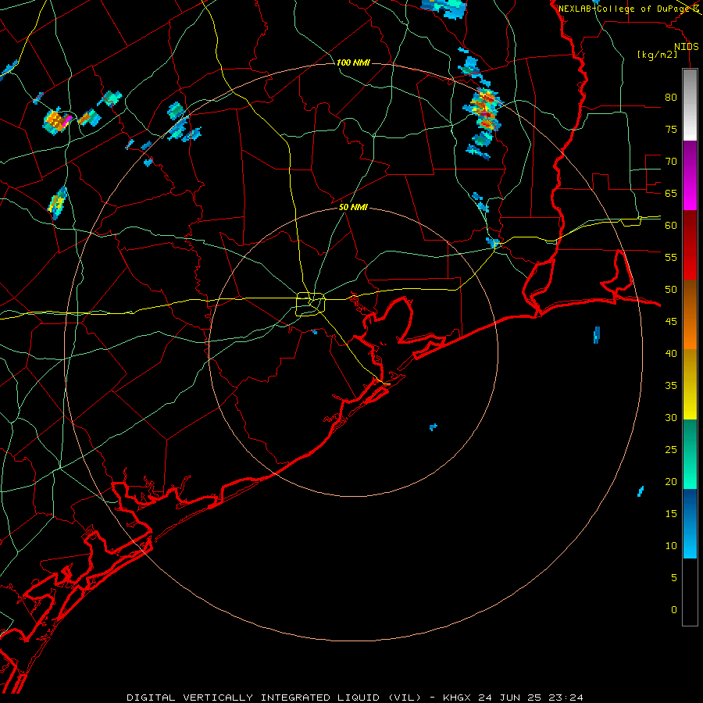Select the 15 value on the scale
Screen dimensions: 703x703
coord(671,514)
